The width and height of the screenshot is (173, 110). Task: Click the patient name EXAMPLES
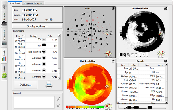click(x=29, y=10)
